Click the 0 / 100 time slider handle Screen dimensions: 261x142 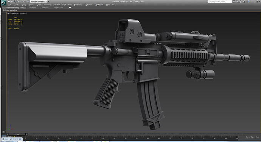[x=17, y=134]
